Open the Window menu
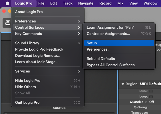 [150, 3]
